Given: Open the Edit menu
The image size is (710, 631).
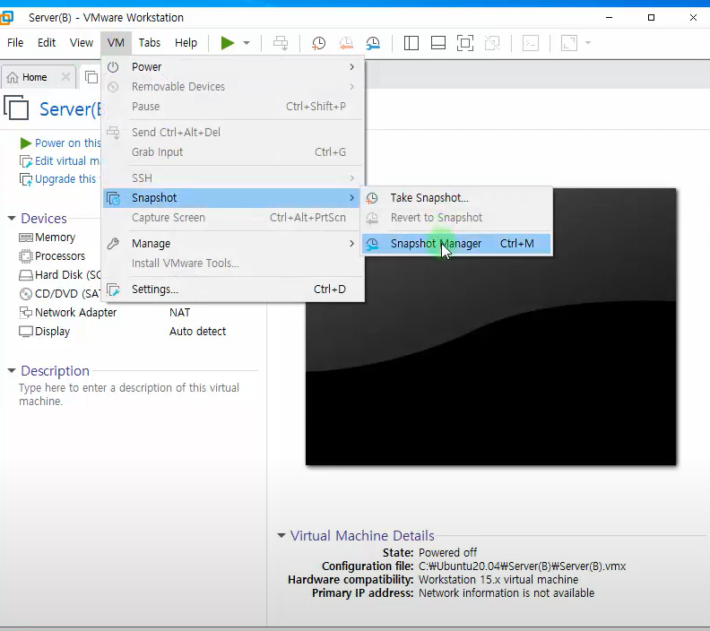Looking at the screenshot, I should click(x=47, y=42).
